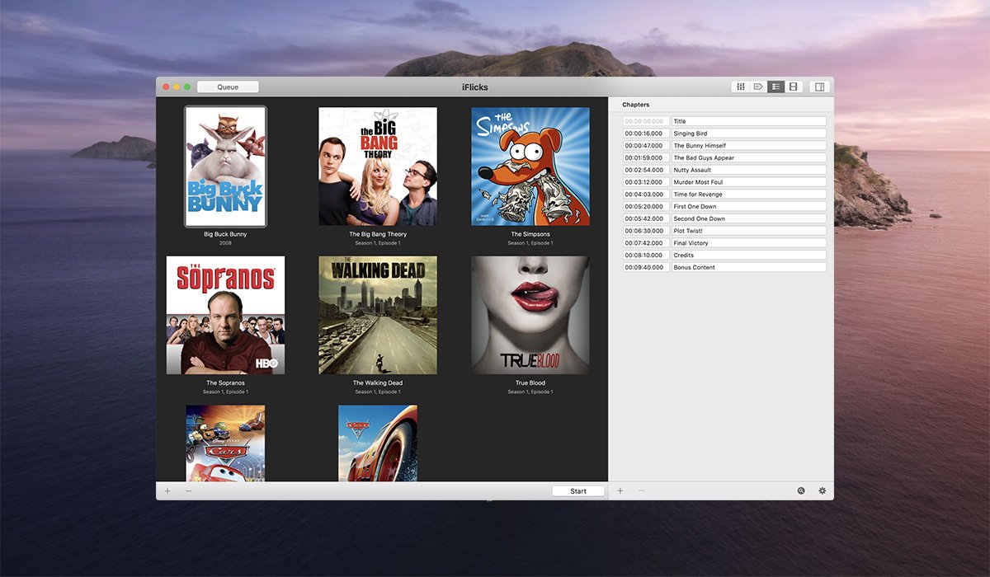Select the Big Buck Bunny poster
Image resolution: width=990 pixels, height=577 pixels.
[x=225, y=166]
